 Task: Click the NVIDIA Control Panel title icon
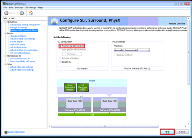[x=4, y=4]
